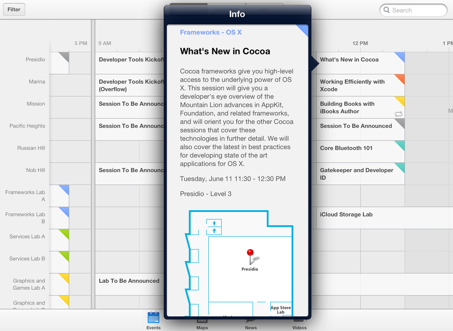Select Frameworks Lab B row label
453x331 pixels.
(x=25, y=218)
